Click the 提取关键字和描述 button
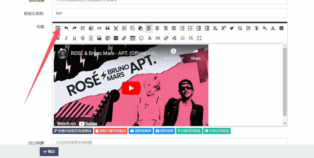Screen dimensions: 314x158 111,131
